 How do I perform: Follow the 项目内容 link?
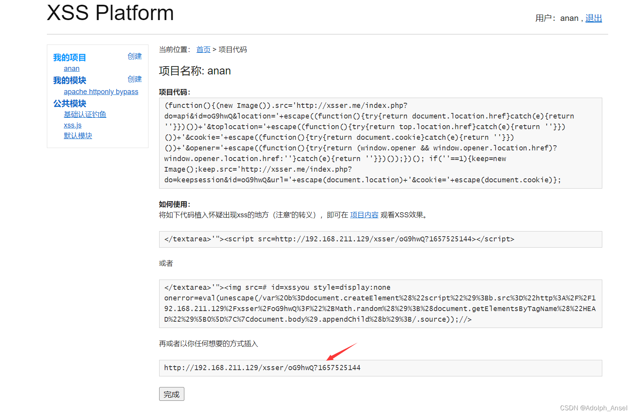364,215
